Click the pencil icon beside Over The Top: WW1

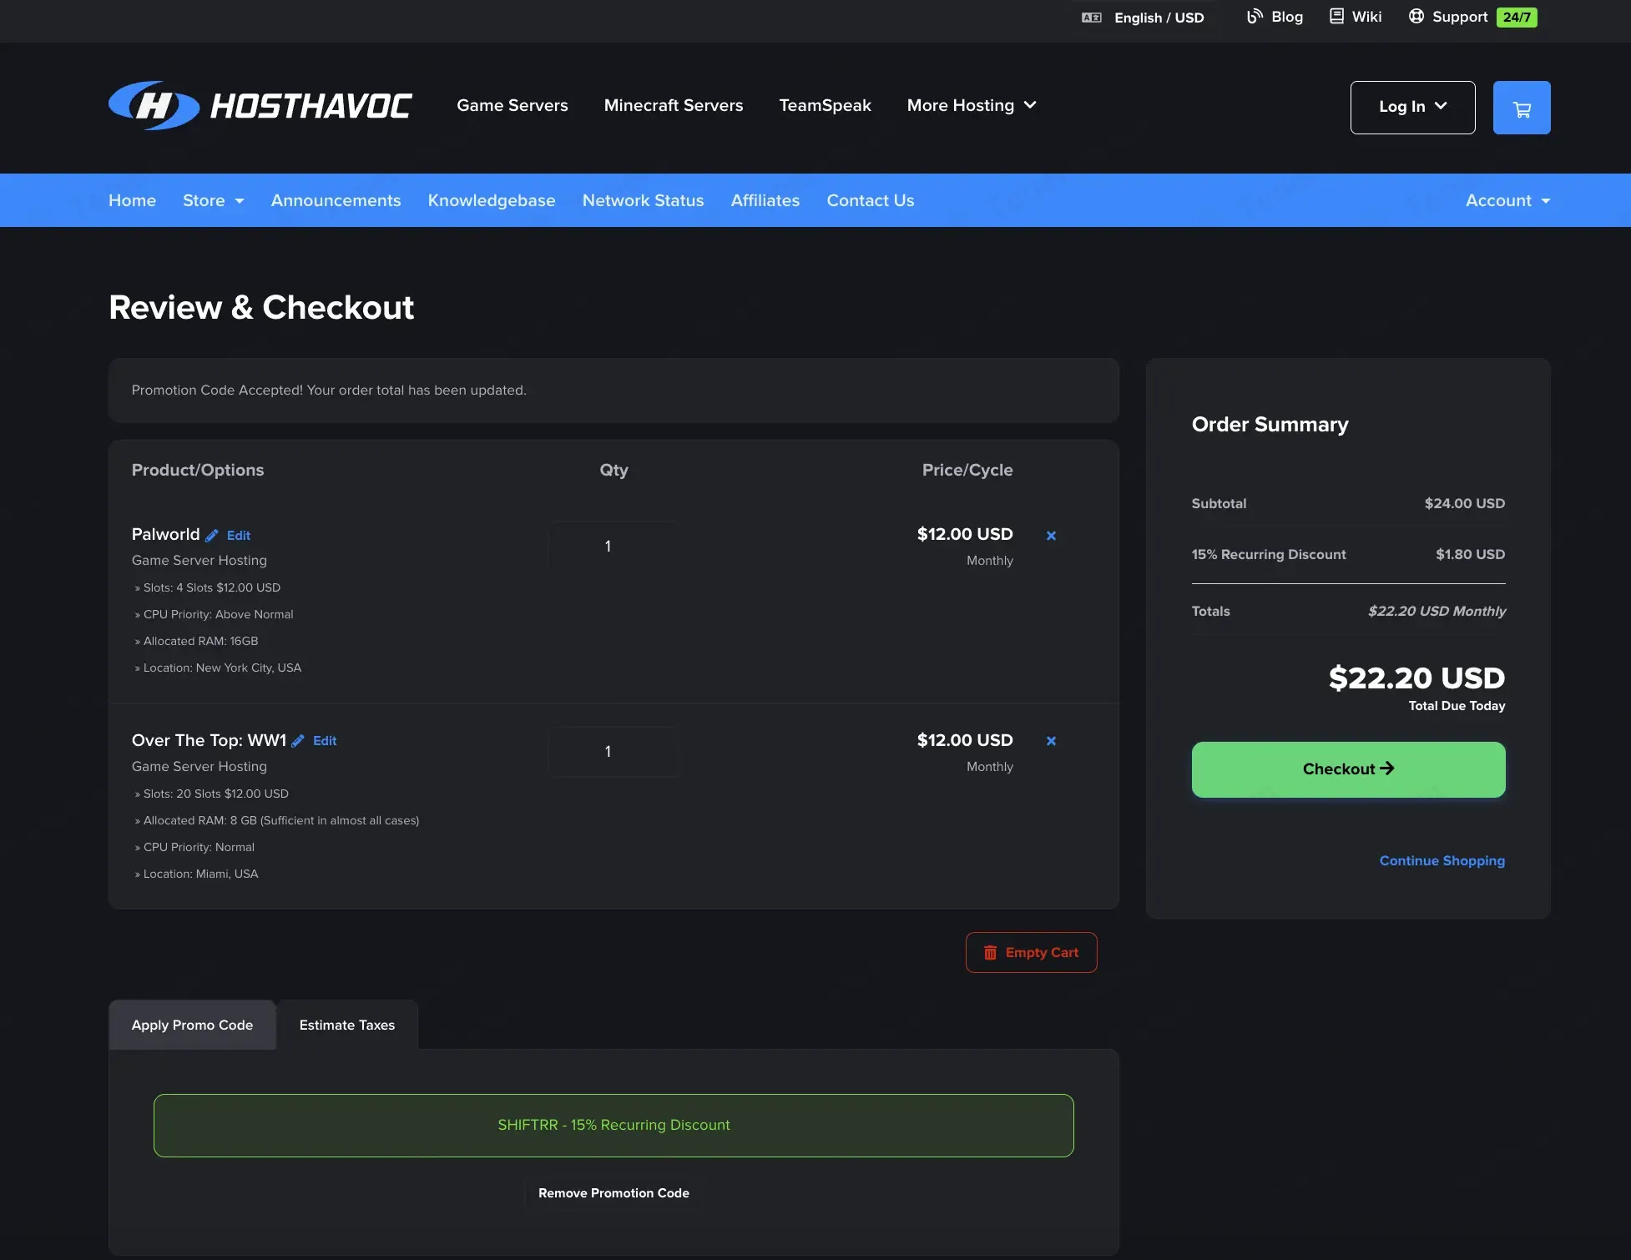(298, 741)
